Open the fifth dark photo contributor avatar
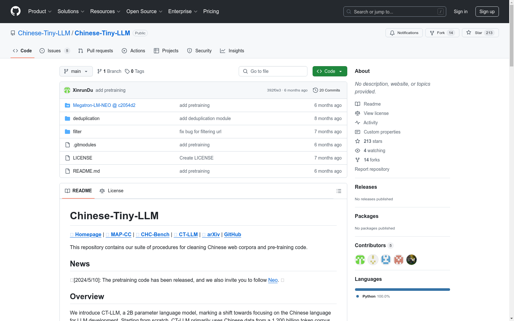This screenshot has height=321, width=514. pyautogui.click(x=412, y=260)
